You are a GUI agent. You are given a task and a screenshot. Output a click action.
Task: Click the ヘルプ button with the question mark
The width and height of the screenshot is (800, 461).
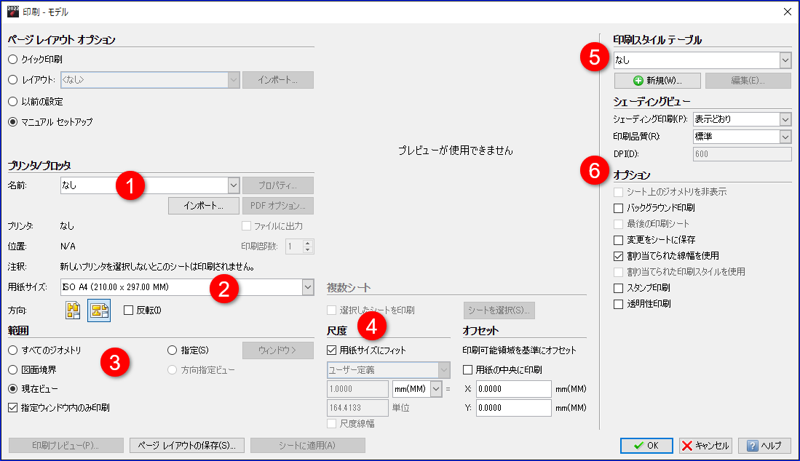[x=764, y=446]
